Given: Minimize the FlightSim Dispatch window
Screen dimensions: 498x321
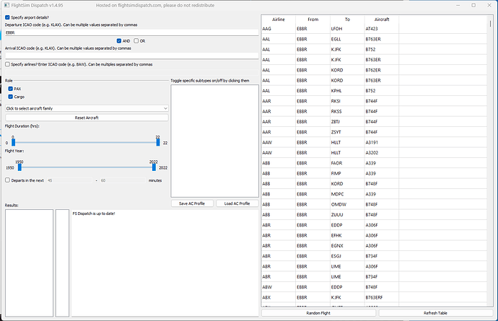Looking at the screenshot, I should click(x=458, y=5).
